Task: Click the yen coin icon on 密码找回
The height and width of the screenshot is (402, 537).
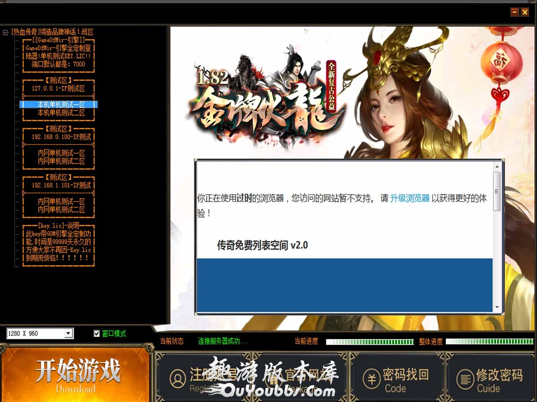Action: [372, 379]
